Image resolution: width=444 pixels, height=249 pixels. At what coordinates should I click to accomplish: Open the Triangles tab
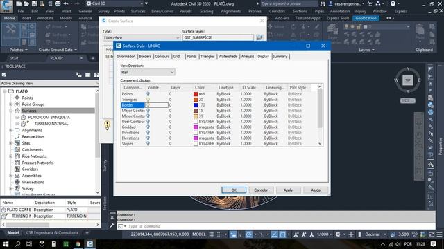207,57
